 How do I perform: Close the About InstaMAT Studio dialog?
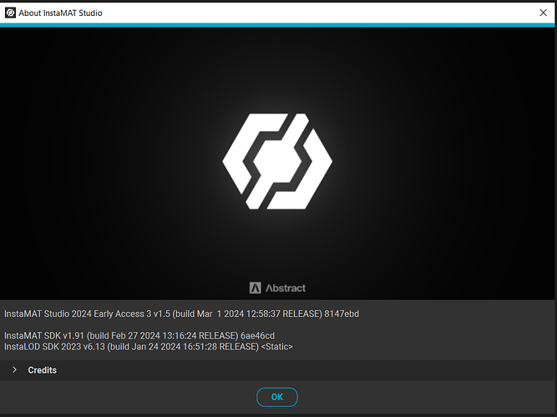pyautogui.click(x=543, y=13)
